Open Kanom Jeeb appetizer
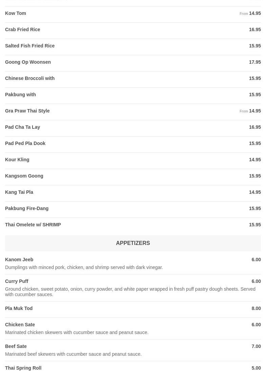The height and width of the screenshot is (371, 266). point(19,260)
